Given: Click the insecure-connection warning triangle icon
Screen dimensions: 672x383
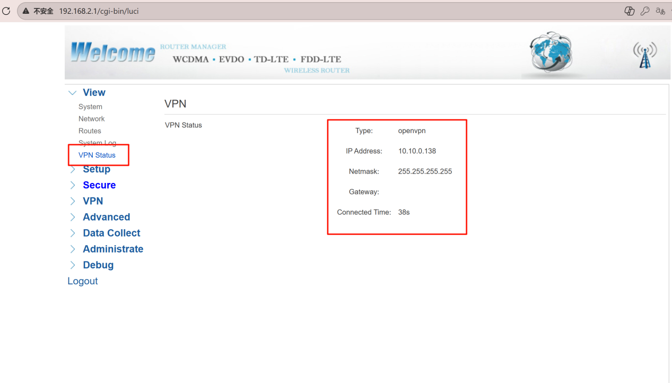Looking at the screenshot, I should (x=25, y=11).
